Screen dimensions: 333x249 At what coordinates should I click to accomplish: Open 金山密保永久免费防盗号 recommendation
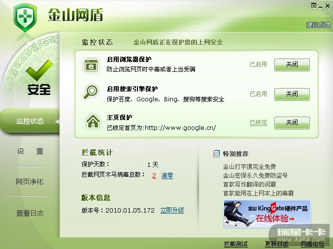coord(255,176)
